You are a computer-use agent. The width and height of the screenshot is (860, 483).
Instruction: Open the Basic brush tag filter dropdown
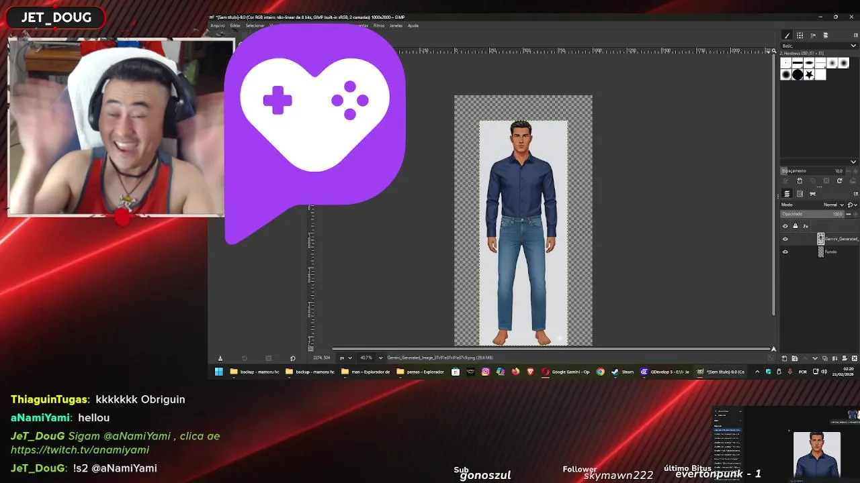pos(819,46)
